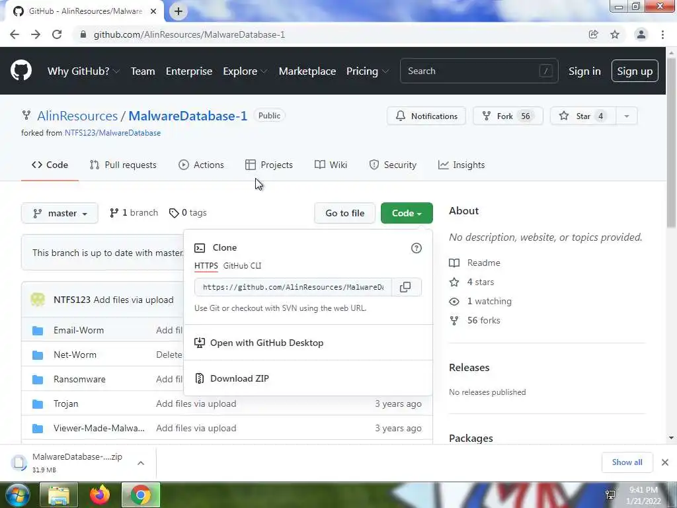Click Go to file button
The height and width of the screenshot is (508, 677).
coord(344,214)
